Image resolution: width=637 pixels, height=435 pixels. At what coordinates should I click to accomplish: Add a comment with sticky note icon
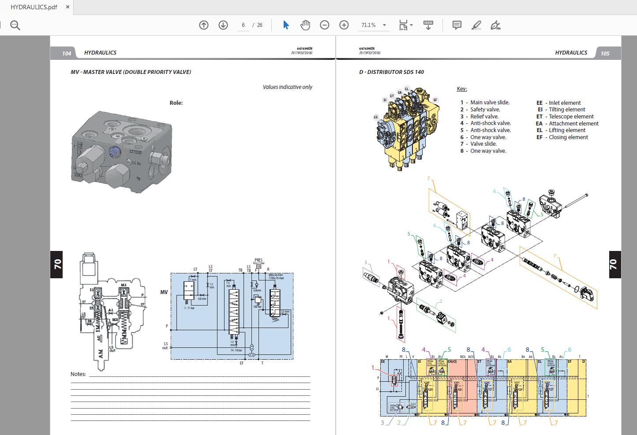pos(457,25)
